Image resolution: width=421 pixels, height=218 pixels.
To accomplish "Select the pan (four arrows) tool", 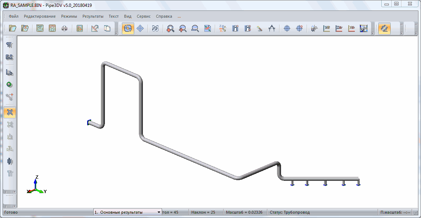I will click(x=140, y=29).
